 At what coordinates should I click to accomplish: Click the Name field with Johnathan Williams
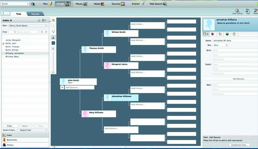(235, 41)
